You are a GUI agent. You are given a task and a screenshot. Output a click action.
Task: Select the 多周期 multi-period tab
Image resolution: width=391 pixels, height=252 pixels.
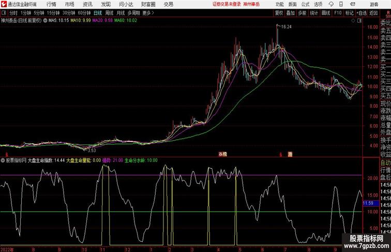[x=133, y=13]
